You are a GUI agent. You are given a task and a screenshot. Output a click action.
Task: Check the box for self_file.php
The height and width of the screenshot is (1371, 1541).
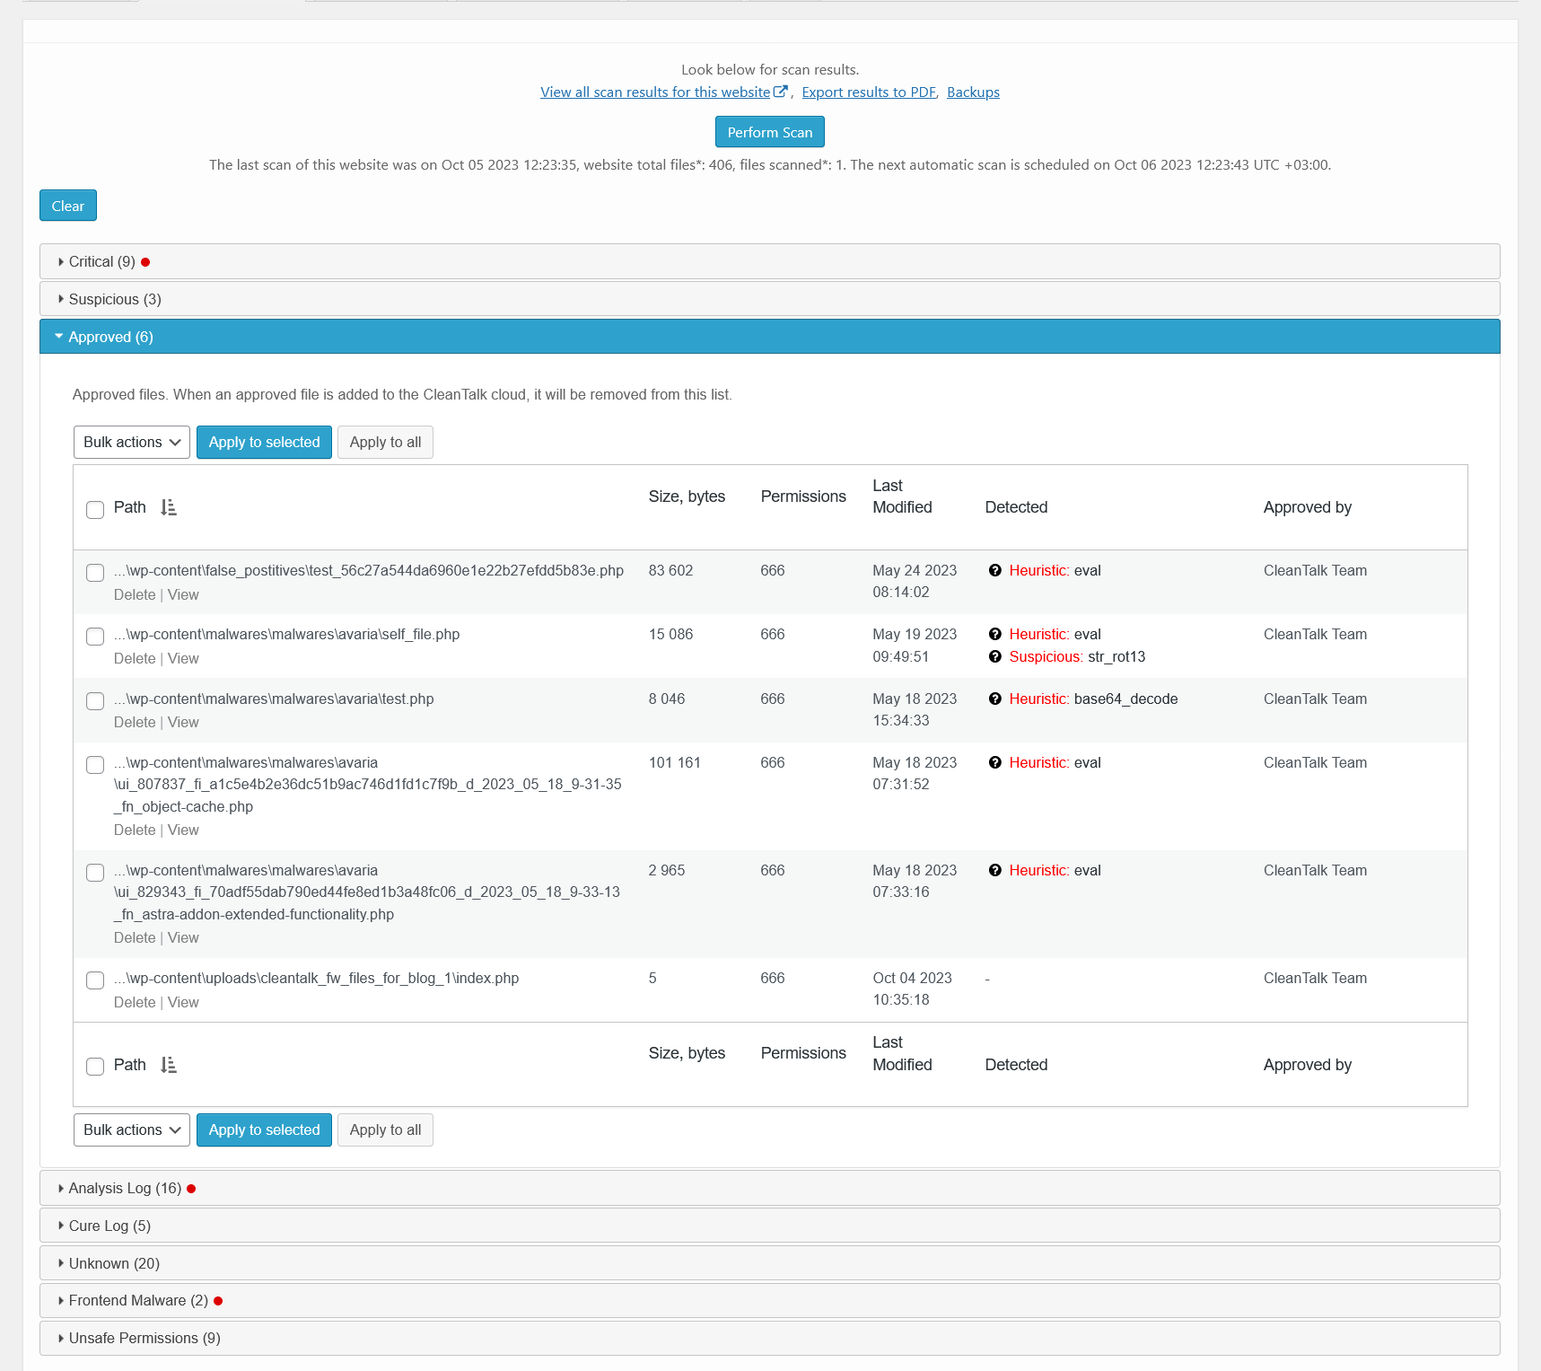click(95, 637)
